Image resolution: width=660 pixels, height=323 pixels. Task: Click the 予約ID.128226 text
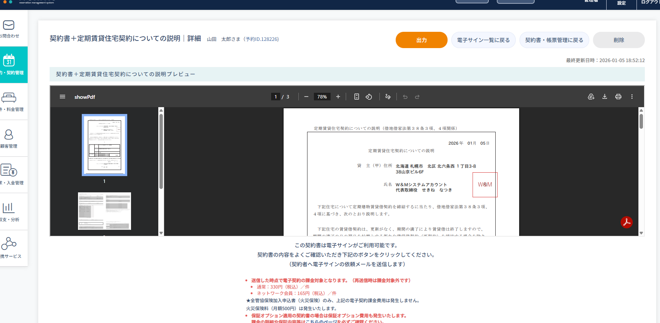(x=261, y=39)
